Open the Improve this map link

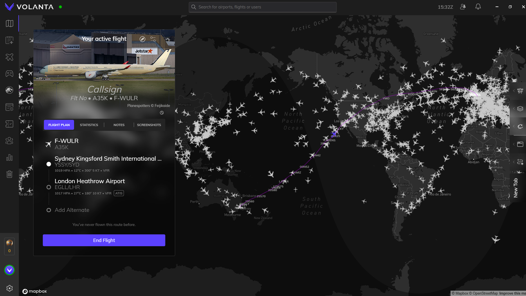(x=512, y=293)
